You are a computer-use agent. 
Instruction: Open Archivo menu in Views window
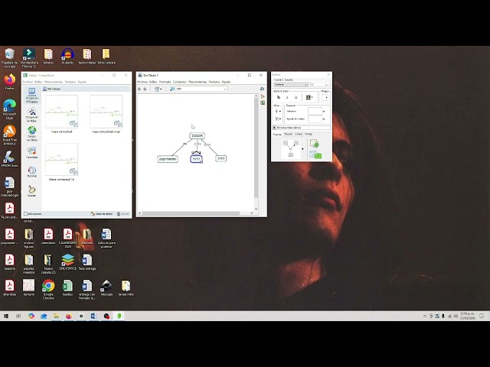click(x=28, y=82)
